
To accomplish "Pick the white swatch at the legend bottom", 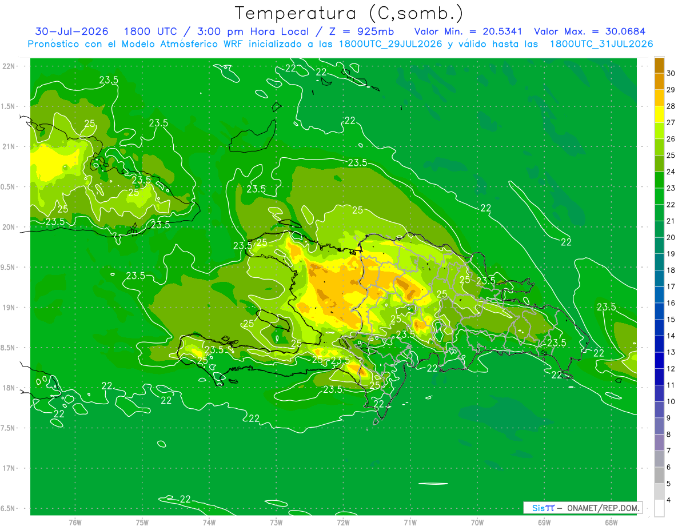I will click(659, 508).
